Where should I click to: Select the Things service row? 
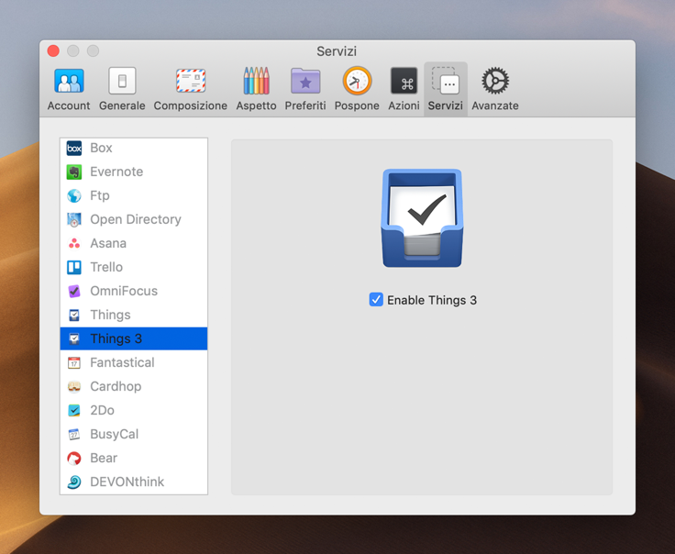tap(134, 316)
